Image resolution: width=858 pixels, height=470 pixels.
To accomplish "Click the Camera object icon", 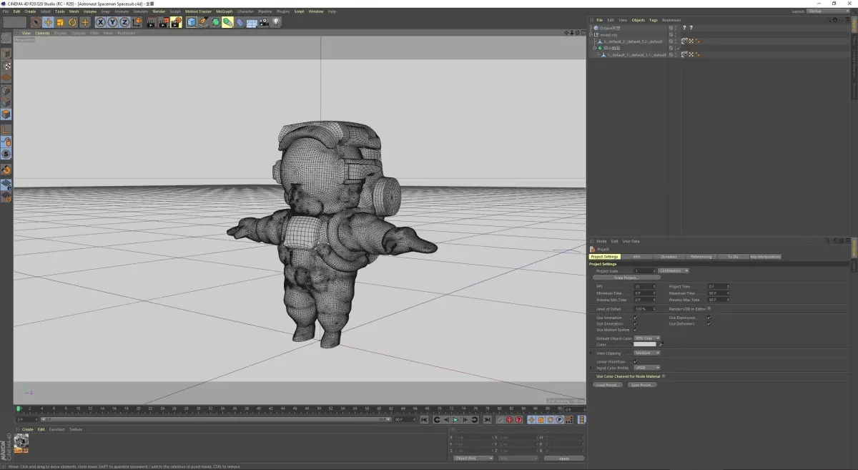I will tap(264, 22).
